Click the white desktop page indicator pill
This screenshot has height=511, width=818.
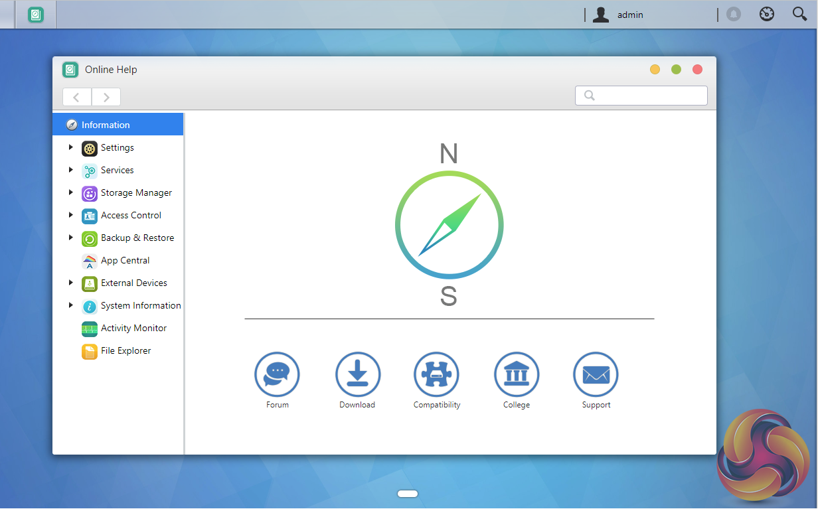(x=408, y=493)
